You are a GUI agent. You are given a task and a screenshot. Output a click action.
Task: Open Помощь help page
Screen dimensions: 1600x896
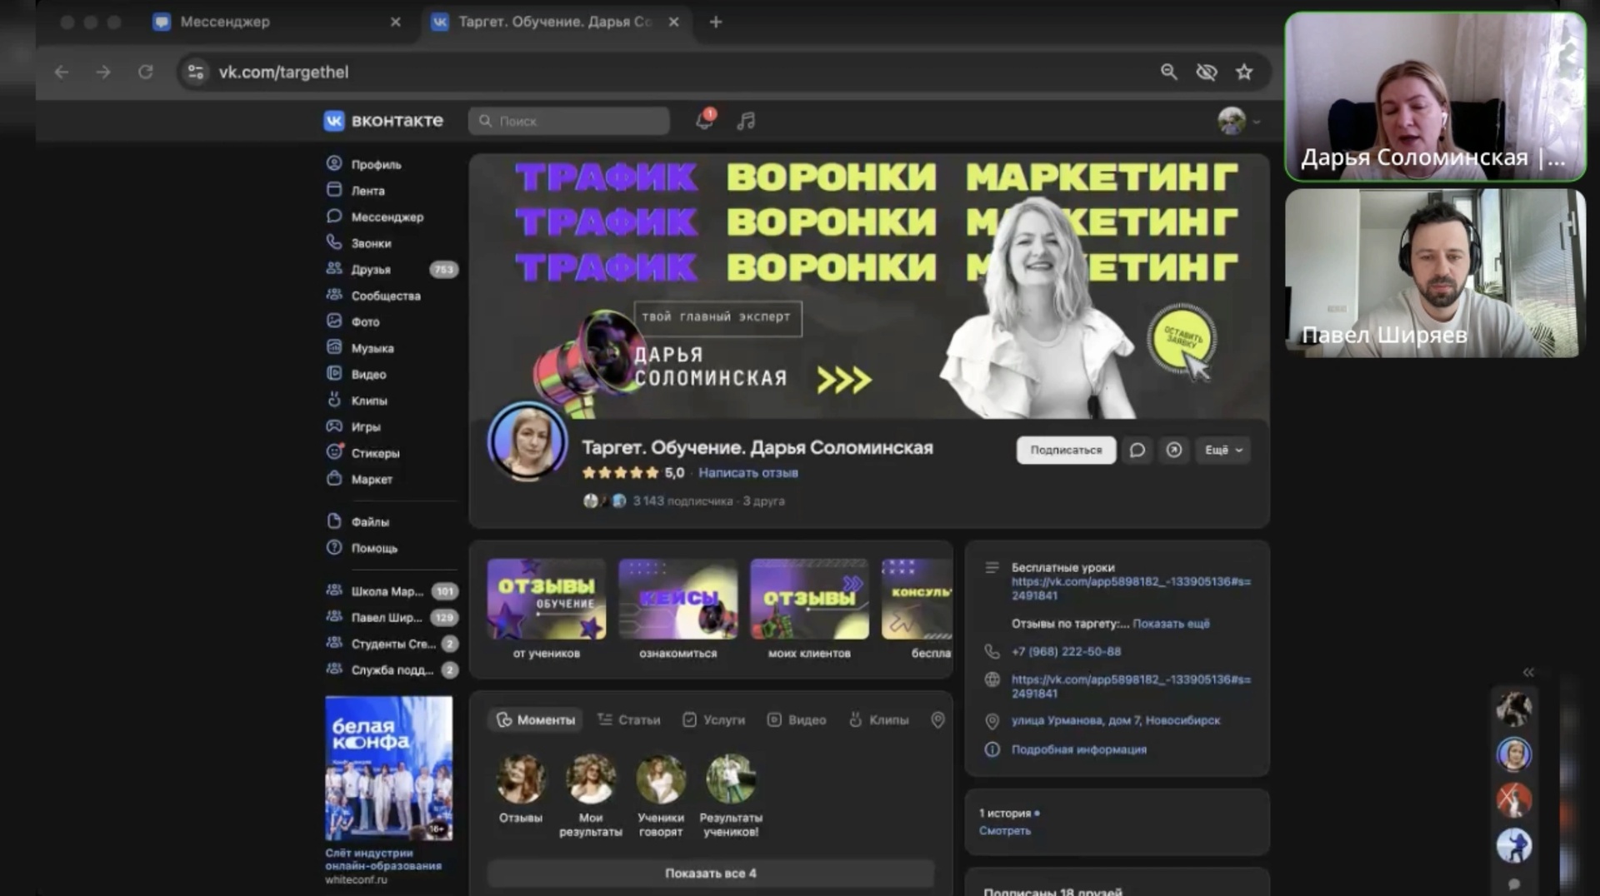362,548
